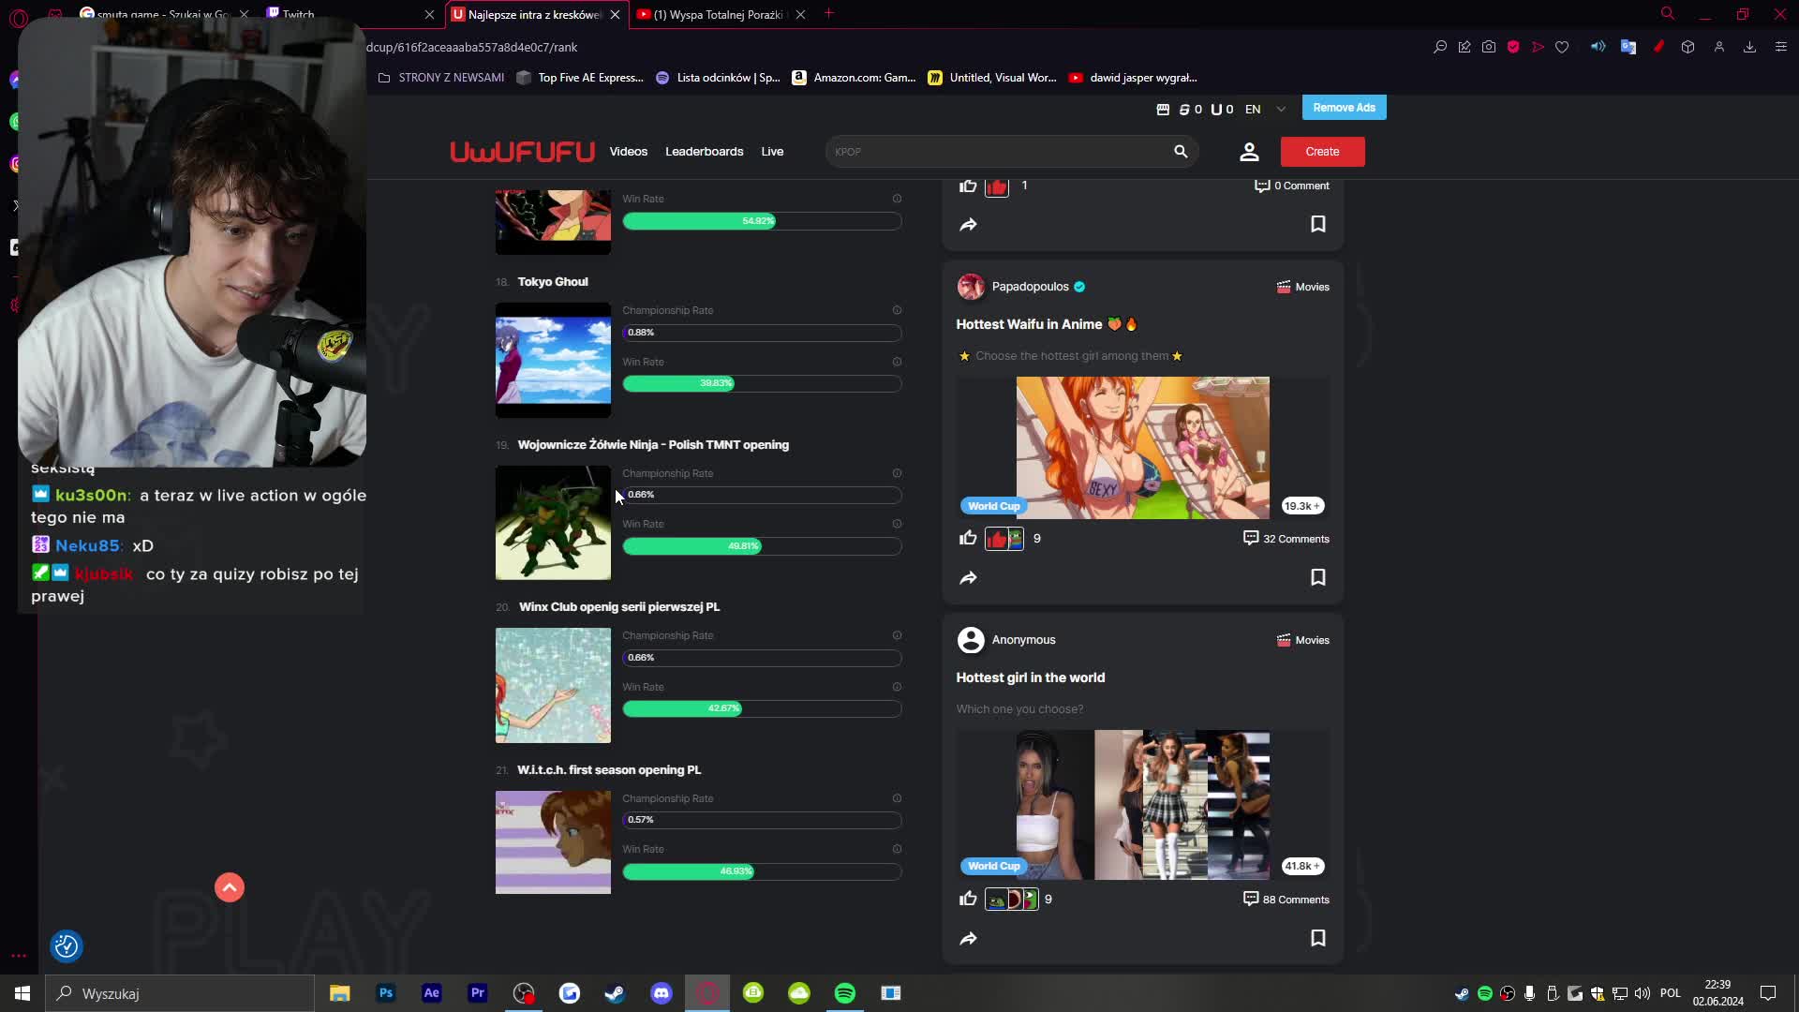Open the accessibility cookie widget icon
1799x1012 pixels.
click(67, 946)
